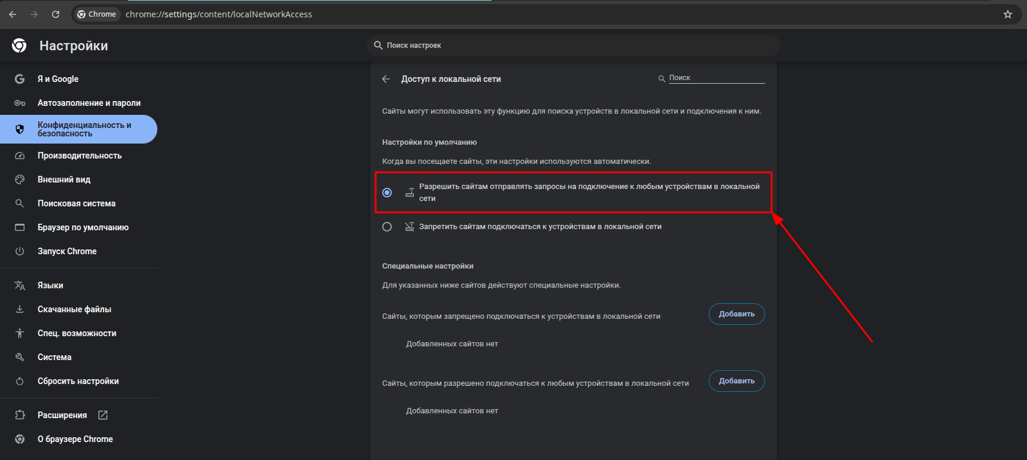Click the browser reload page icon
1027x460 pixels.
pos(56,14)
